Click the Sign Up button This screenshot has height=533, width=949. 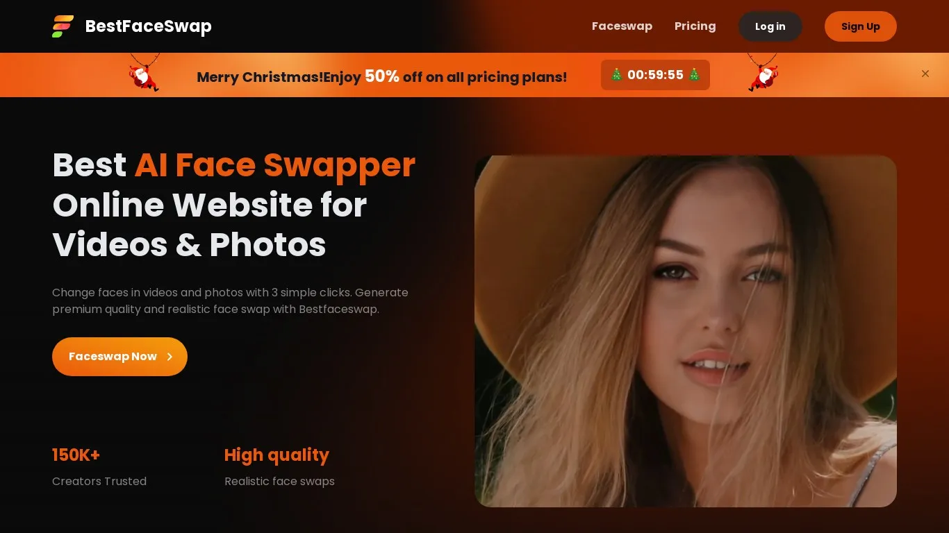pyautogui.click(x=860, y=26)
